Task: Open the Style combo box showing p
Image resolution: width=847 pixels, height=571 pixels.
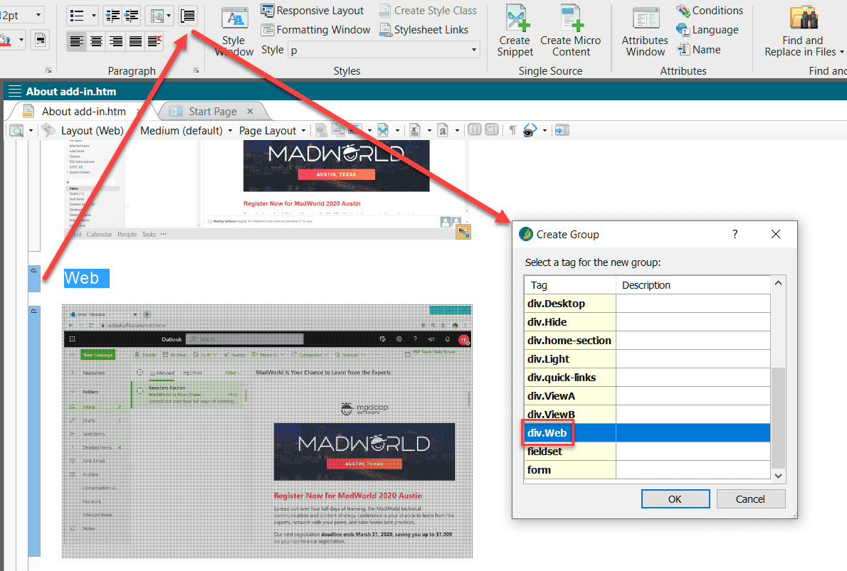Action: [x=384, y=50]
